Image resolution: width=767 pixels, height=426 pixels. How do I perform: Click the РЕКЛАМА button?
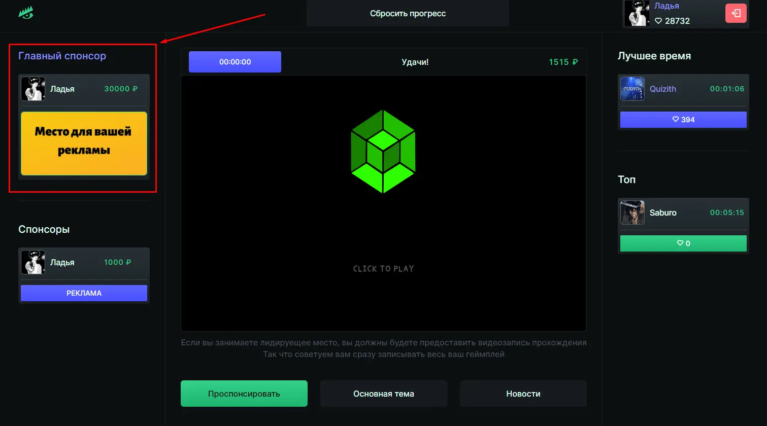tap(84, 293)
